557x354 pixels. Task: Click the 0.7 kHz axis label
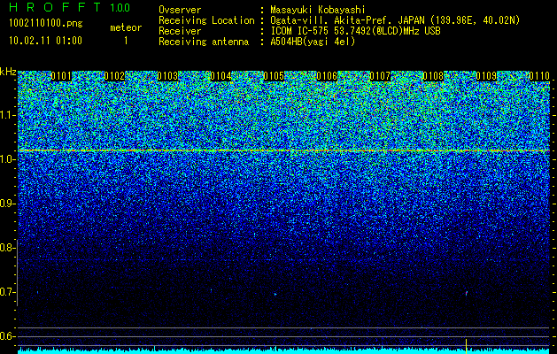[6, 292]
